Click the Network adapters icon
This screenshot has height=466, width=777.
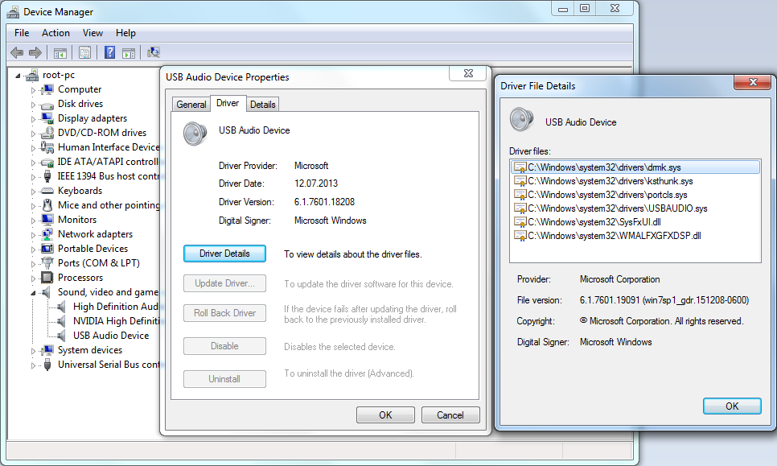click(x=48, y=234)
